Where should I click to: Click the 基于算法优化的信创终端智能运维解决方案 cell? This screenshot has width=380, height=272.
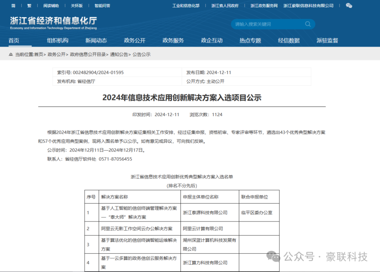pyautogui.click(x=139, y=245)
